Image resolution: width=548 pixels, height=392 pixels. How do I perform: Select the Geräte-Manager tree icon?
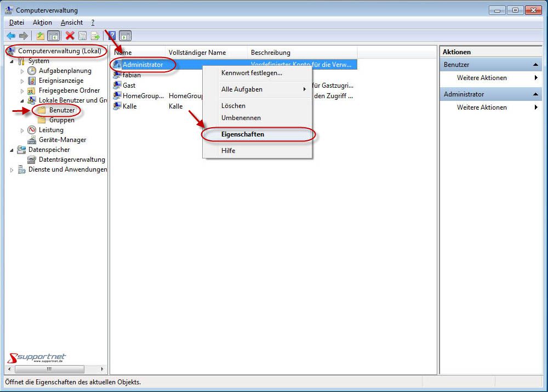tap(32, 140)
